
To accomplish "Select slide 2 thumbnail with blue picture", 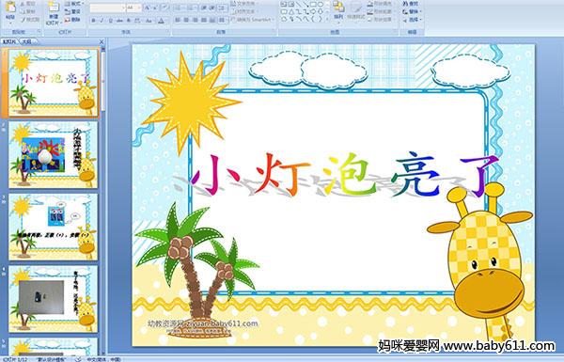I will point(54,155).
